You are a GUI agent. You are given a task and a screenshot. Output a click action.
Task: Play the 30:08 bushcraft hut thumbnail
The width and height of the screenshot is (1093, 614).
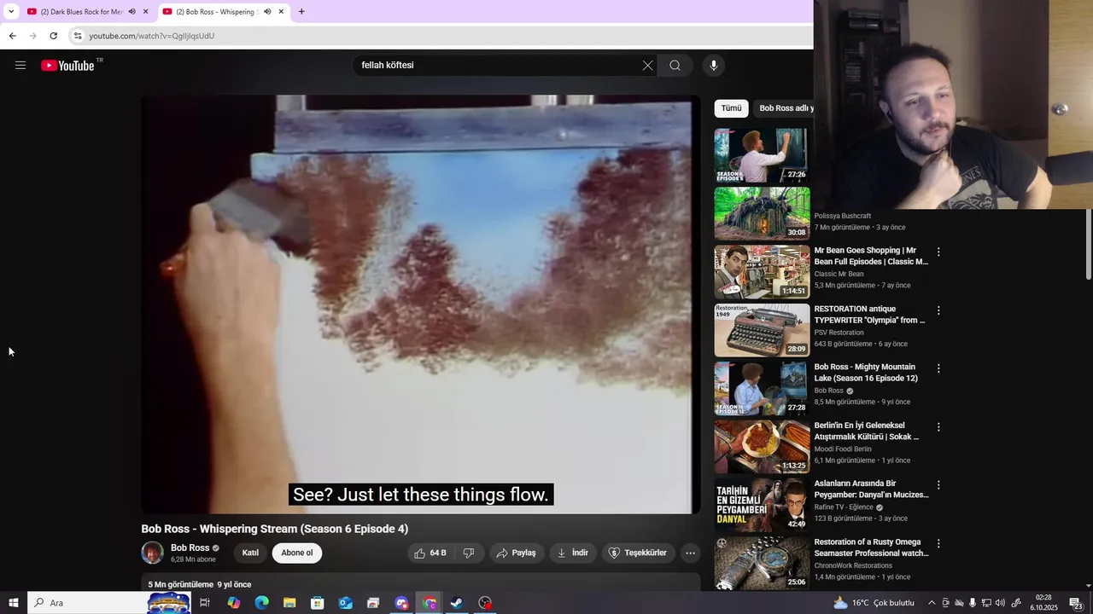762,213
